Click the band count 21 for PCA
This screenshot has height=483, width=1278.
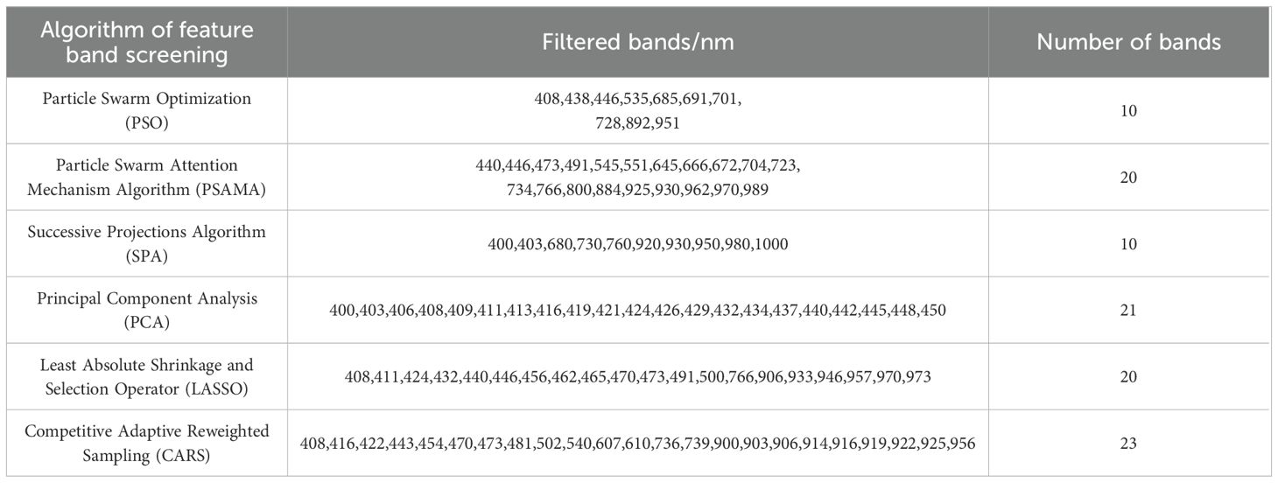(1128, 311)
